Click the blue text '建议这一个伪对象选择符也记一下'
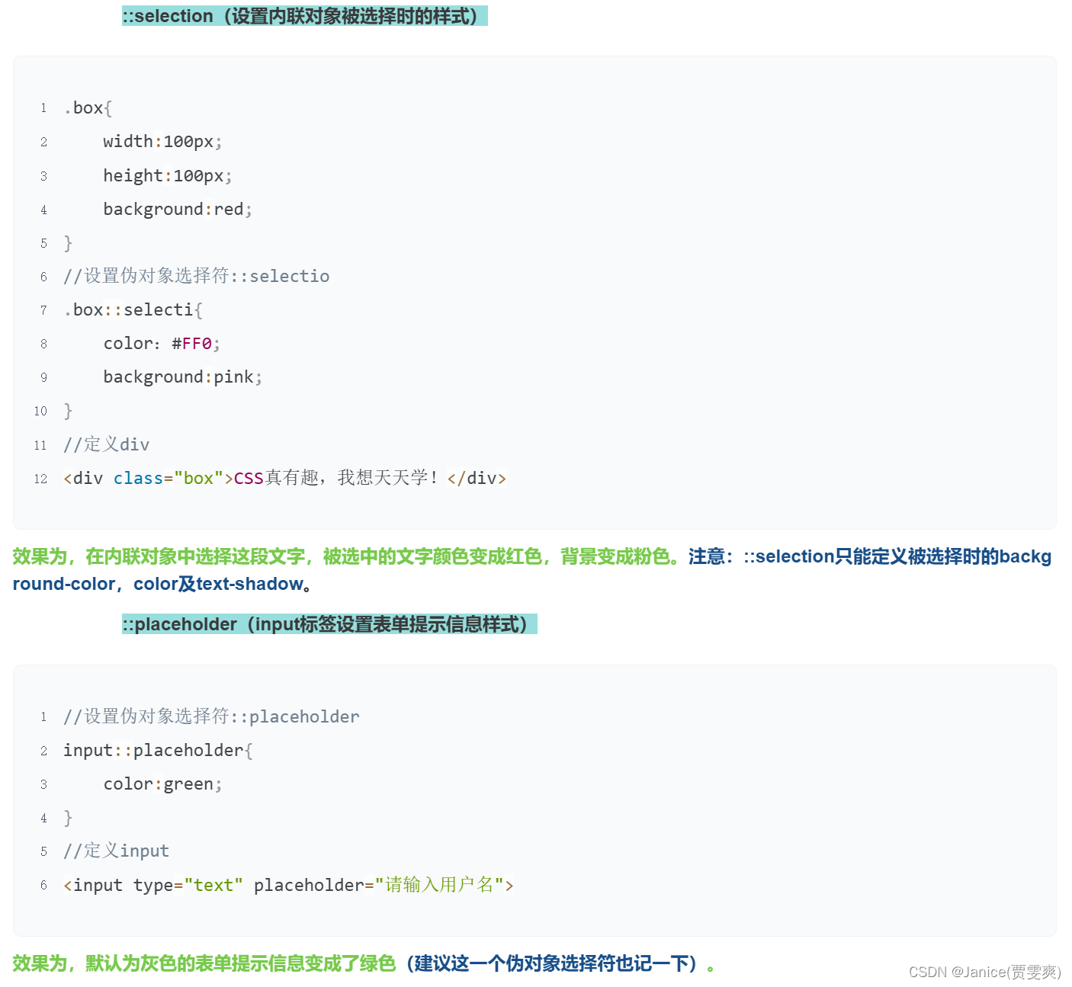 click(552, 963)
